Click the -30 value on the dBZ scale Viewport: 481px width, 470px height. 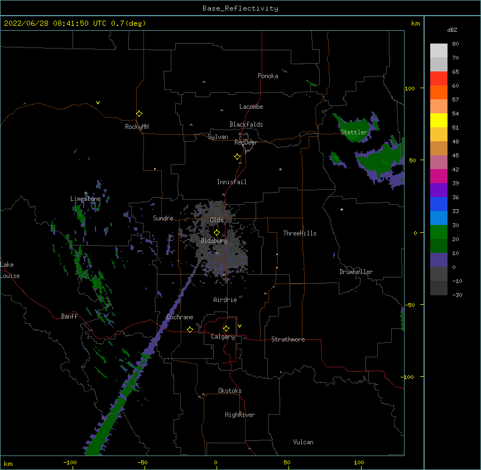pos(457,295)
